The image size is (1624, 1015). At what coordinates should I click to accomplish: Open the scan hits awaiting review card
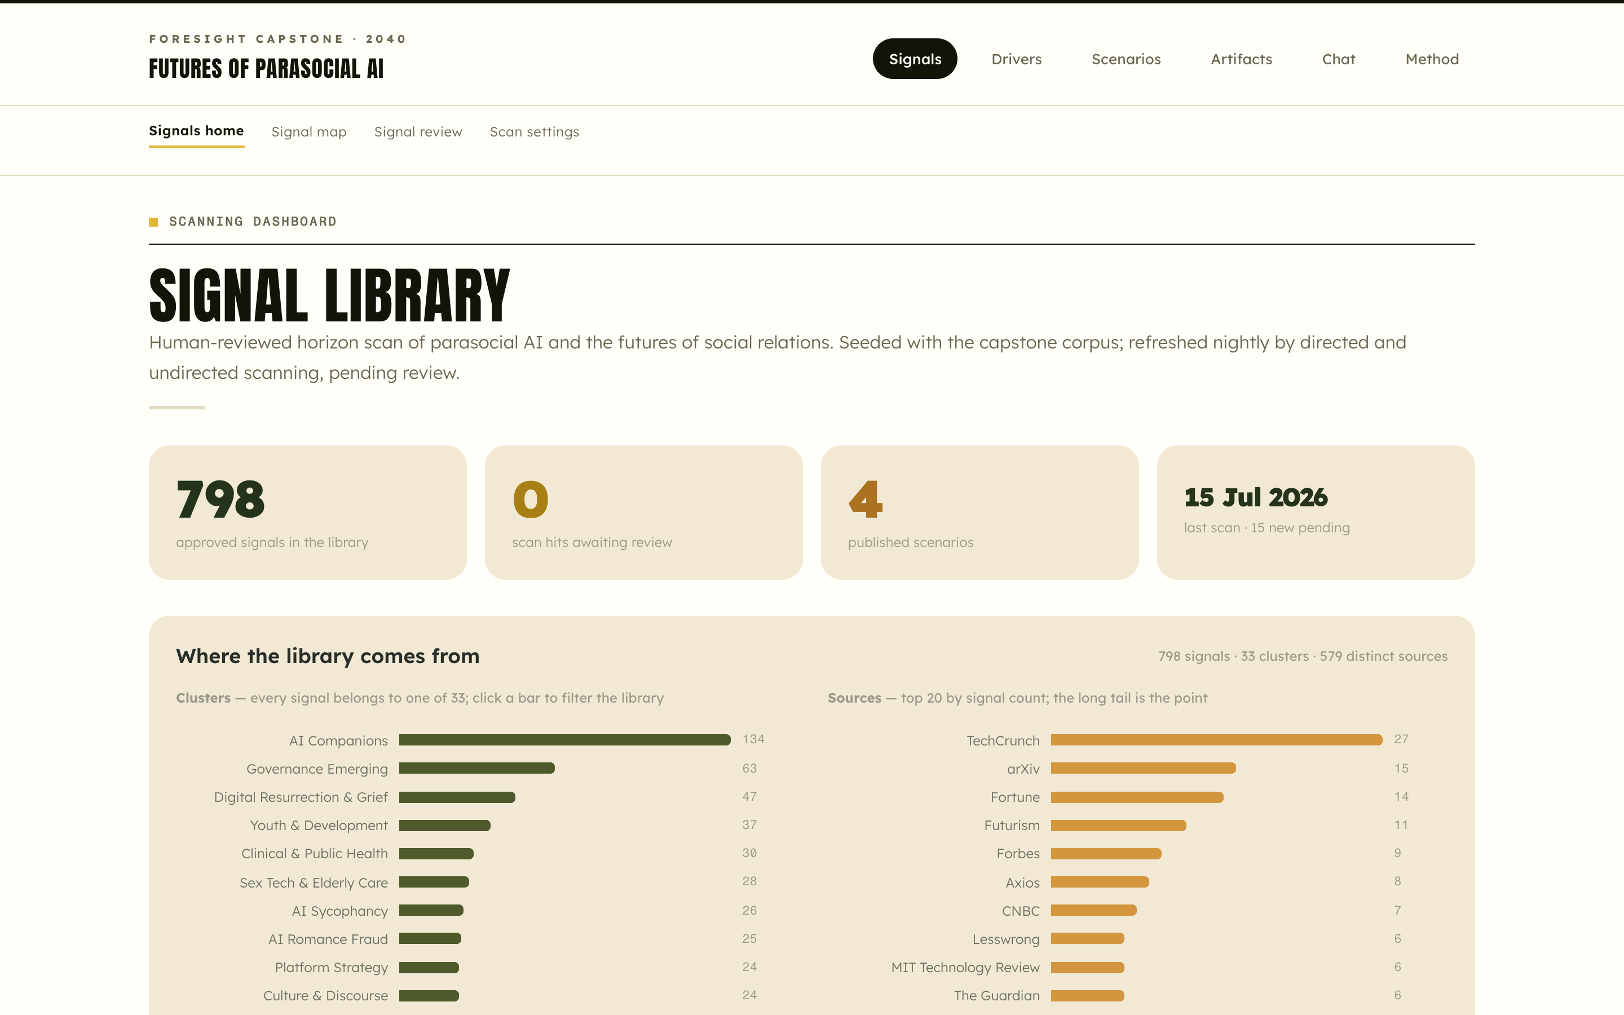[643, 512]
